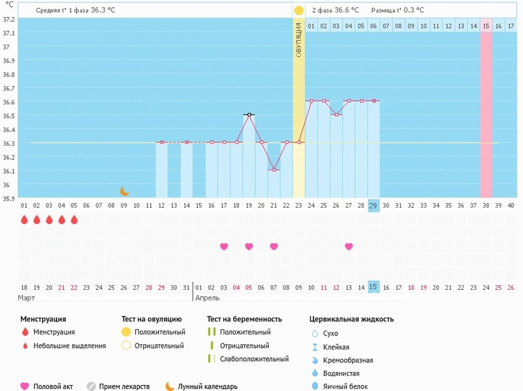Select the highlighted date 15 in April
The width and height of the screenshot is (523, 391).
(x=374, y=287)
